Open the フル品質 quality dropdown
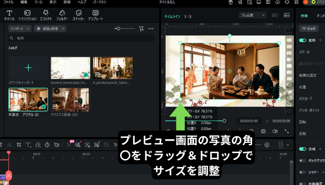Image resolution: width=325 pixels, height=185 pixels. 253,15
